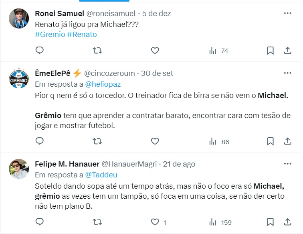Viewport: 303px width, 234px height.
Task: Open the @heliopaz profile link
Action: tap(103, 84)
